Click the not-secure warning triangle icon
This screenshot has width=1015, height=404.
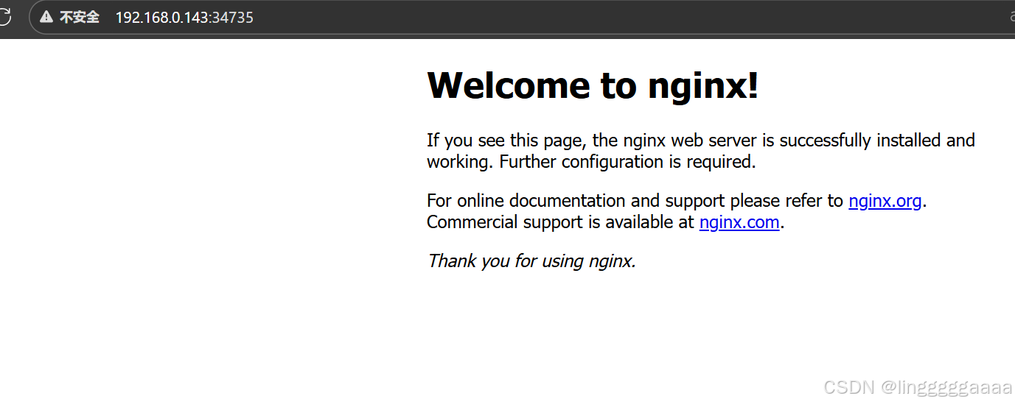(46, 17)
